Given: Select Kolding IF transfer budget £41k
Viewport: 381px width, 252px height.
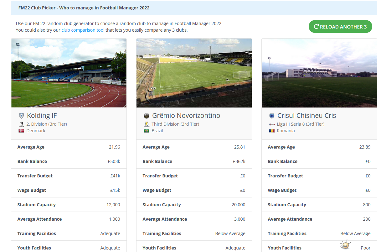Looking at the screenshot, I should tap(115, 176).
